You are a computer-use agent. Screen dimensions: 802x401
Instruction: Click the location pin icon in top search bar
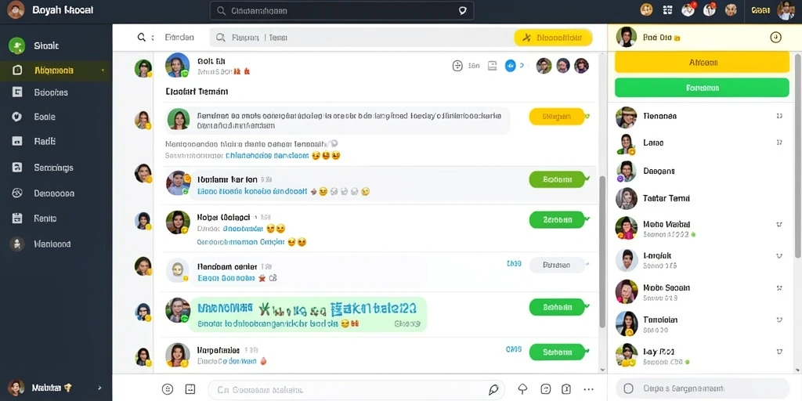coord(462,10)
